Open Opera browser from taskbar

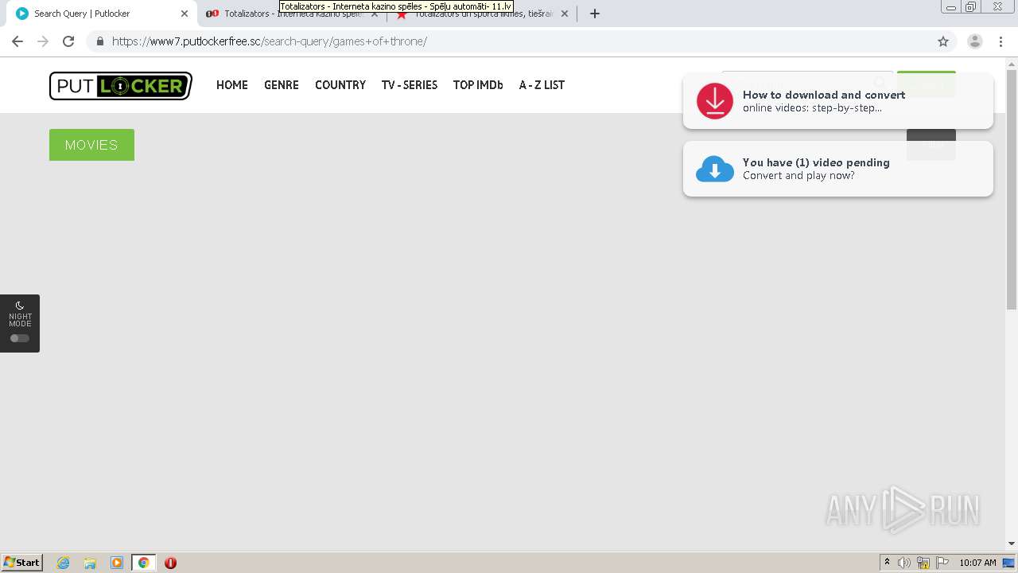[170, 563]
